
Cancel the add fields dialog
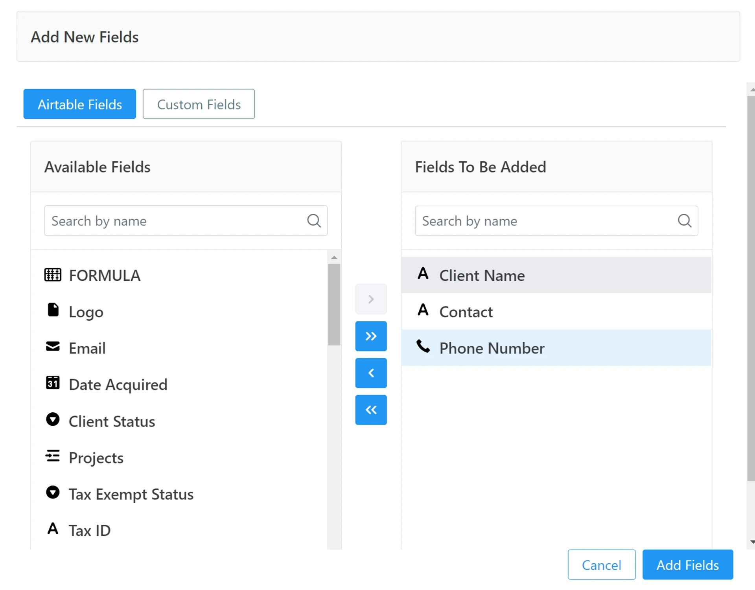click(601, 565)
